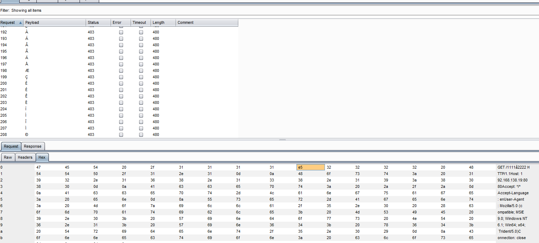Select the highlighted e5 hex cell

310,167
